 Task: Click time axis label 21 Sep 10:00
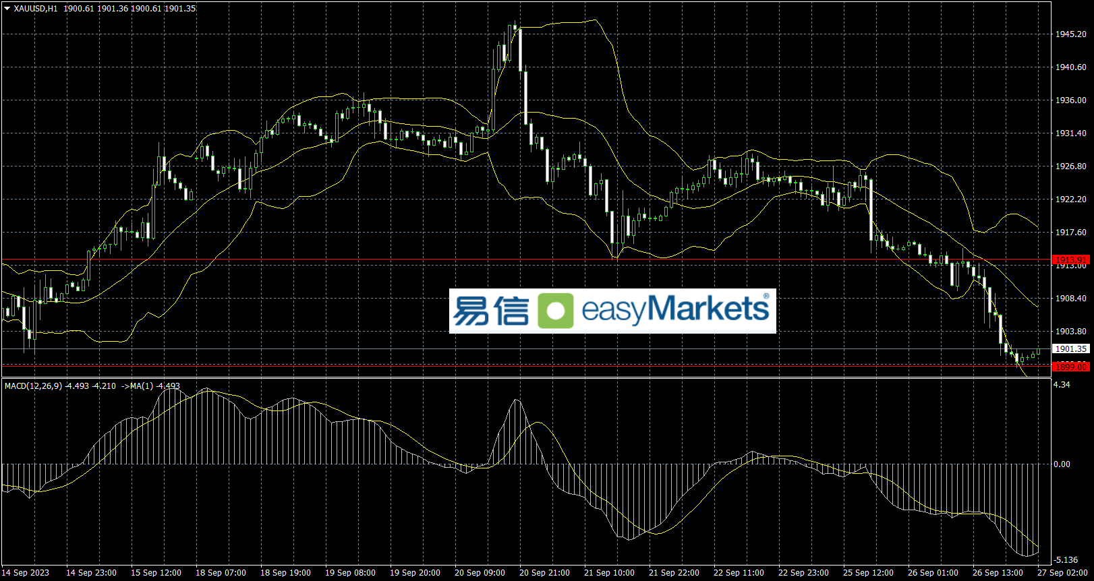tap(609, 573)
